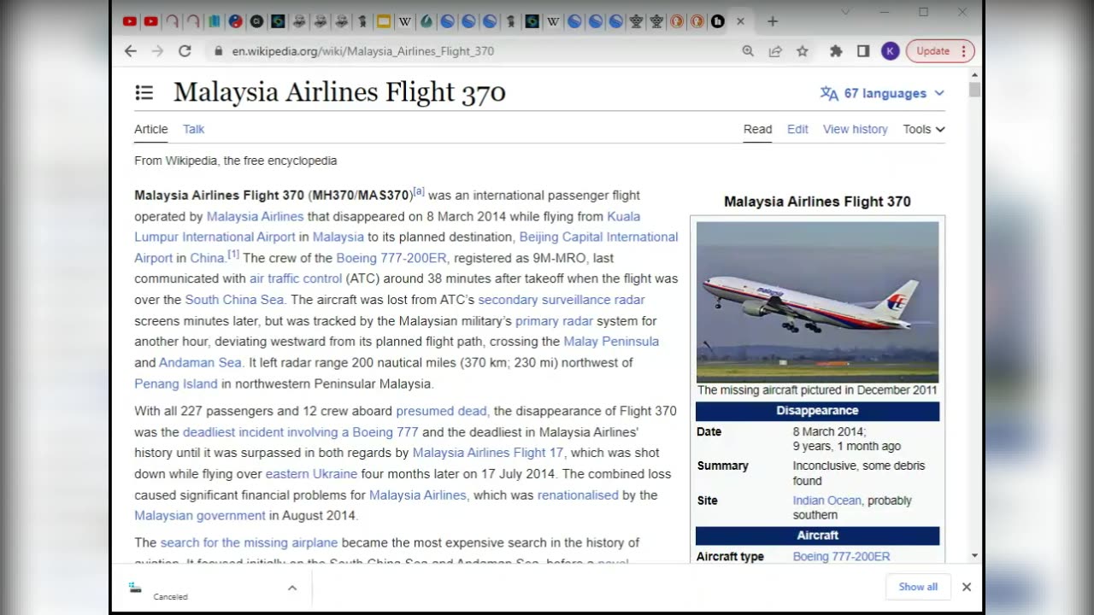Screen dimensions: 1094x615
Task: Open search for the missing airplane link
Action: 249,542
